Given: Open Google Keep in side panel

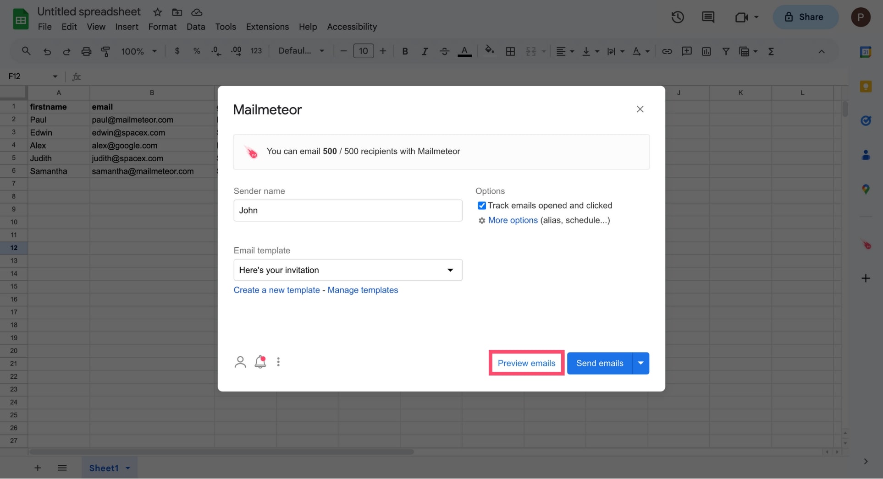Looking at the screenshot, I should click(866, 87).
